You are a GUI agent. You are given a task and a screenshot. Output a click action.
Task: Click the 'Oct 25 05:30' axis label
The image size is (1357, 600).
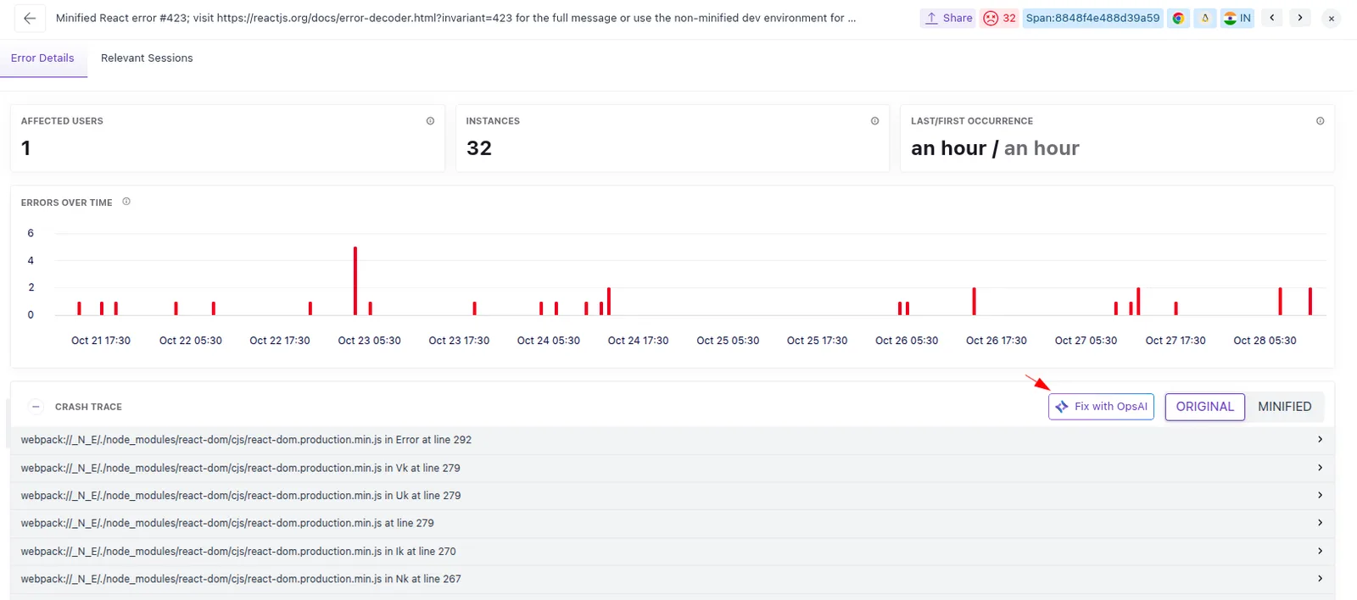(728, 341)
